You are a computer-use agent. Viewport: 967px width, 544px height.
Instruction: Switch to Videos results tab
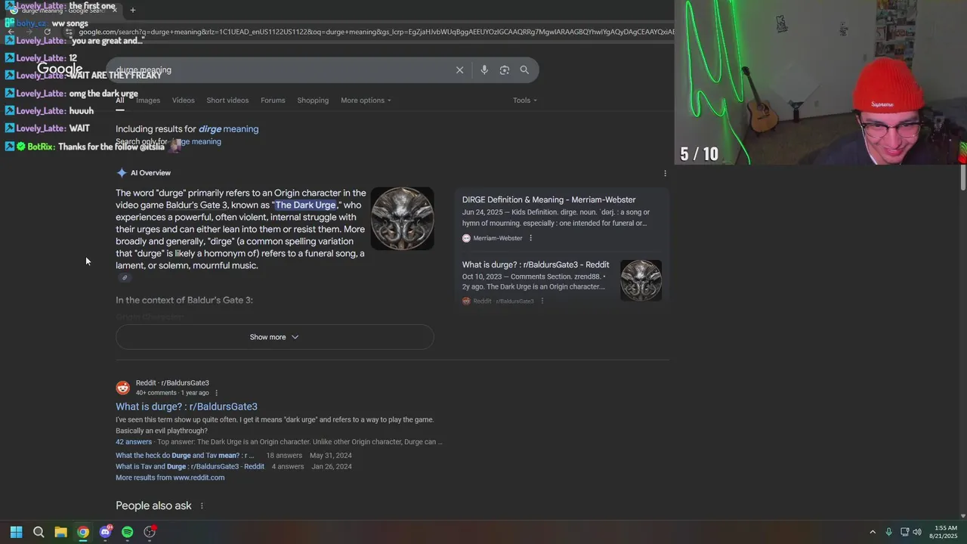point(183,100)
